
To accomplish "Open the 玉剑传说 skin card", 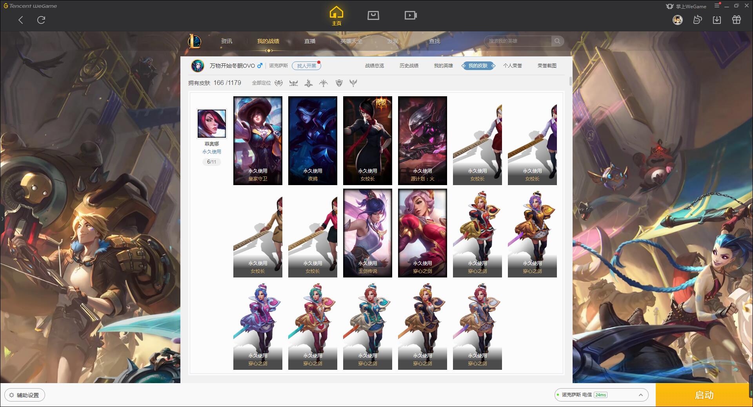I will coord(367,233).
